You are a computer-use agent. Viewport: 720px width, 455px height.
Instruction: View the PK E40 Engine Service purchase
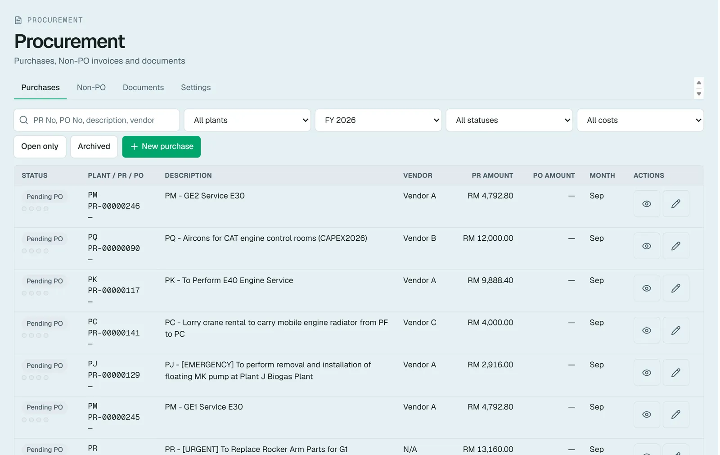click(x=647, y=288)
